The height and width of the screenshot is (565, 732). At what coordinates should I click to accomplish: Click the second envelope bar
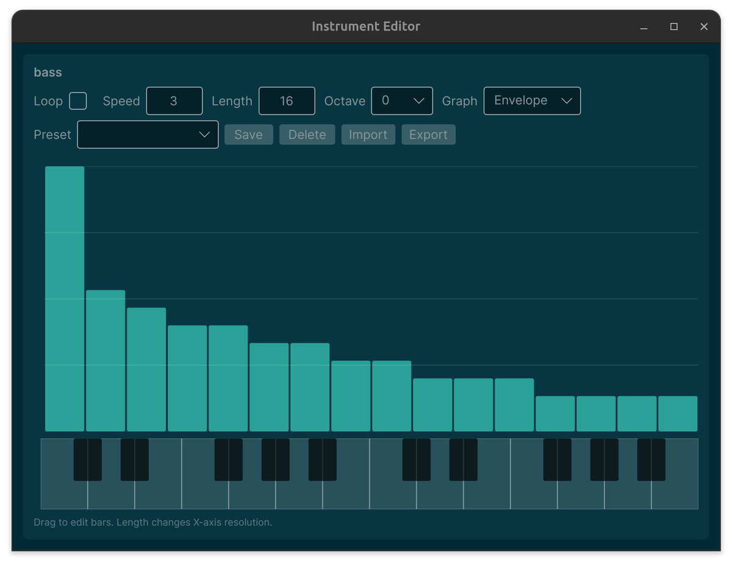coord(106,361)
